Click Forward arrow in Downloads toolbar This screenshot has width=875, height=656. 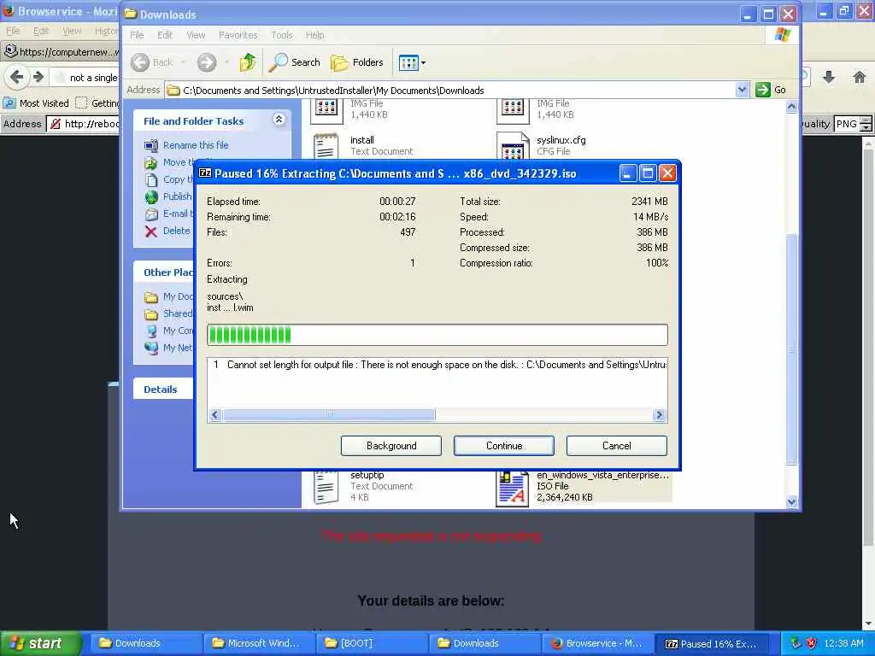[x=207, y=62]
